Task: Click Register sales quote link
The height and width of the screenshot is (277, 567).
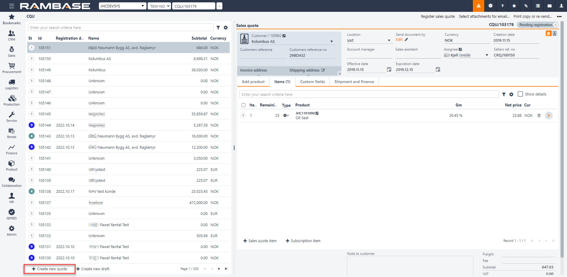Action: [438, 17]
